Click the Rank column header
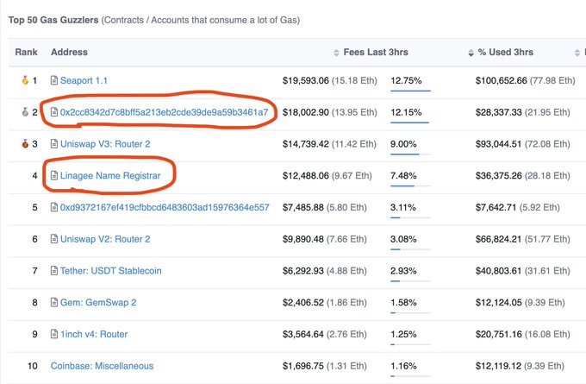The height and width of the screenshot is (384, 586). pyautogui.click(x=26, y=53)
